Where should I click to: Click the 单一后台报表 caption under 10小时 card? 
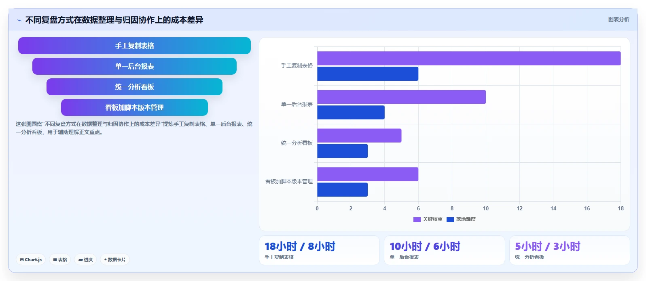[x=404, y=257]
